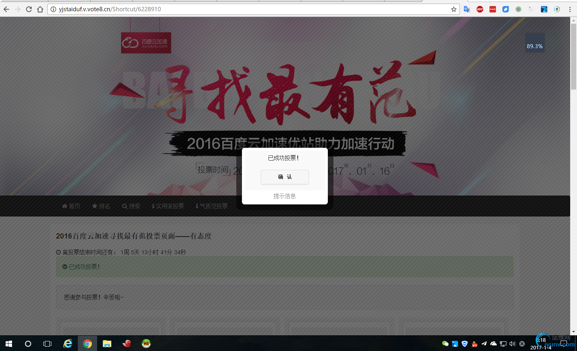Click Chrome's home button
The image size is (577, 351).
(x=40, y=9)
